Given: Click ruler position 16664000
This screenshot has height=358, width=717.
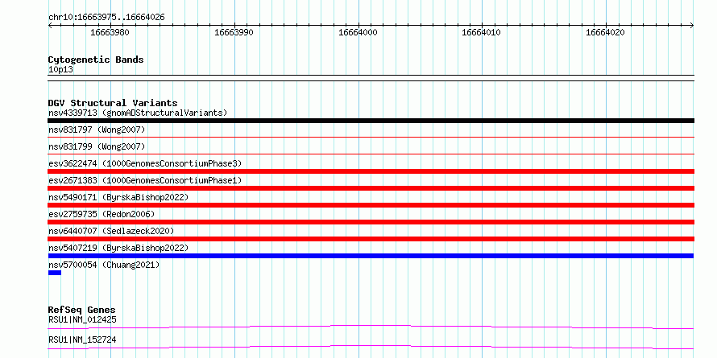Looking at the screenshot, I should coord(358,32).
